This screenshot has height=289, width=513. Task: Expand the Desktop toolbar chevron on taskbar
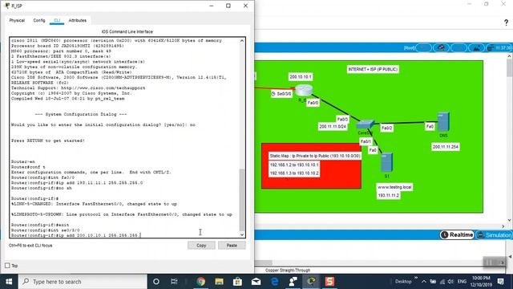[x=416, y=278]
